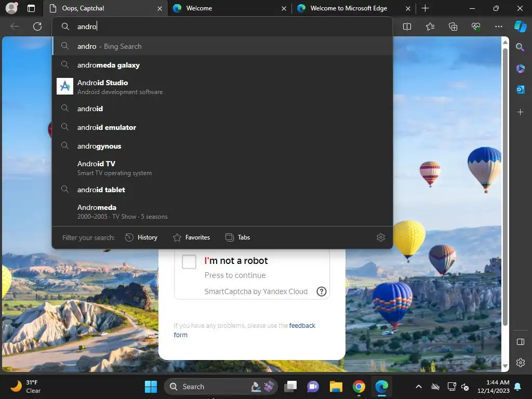Viewport: 532px width, 399px height.
Task: Pick the Android TV suggestion
Action: pyautogui.click(x=222, y=168)
